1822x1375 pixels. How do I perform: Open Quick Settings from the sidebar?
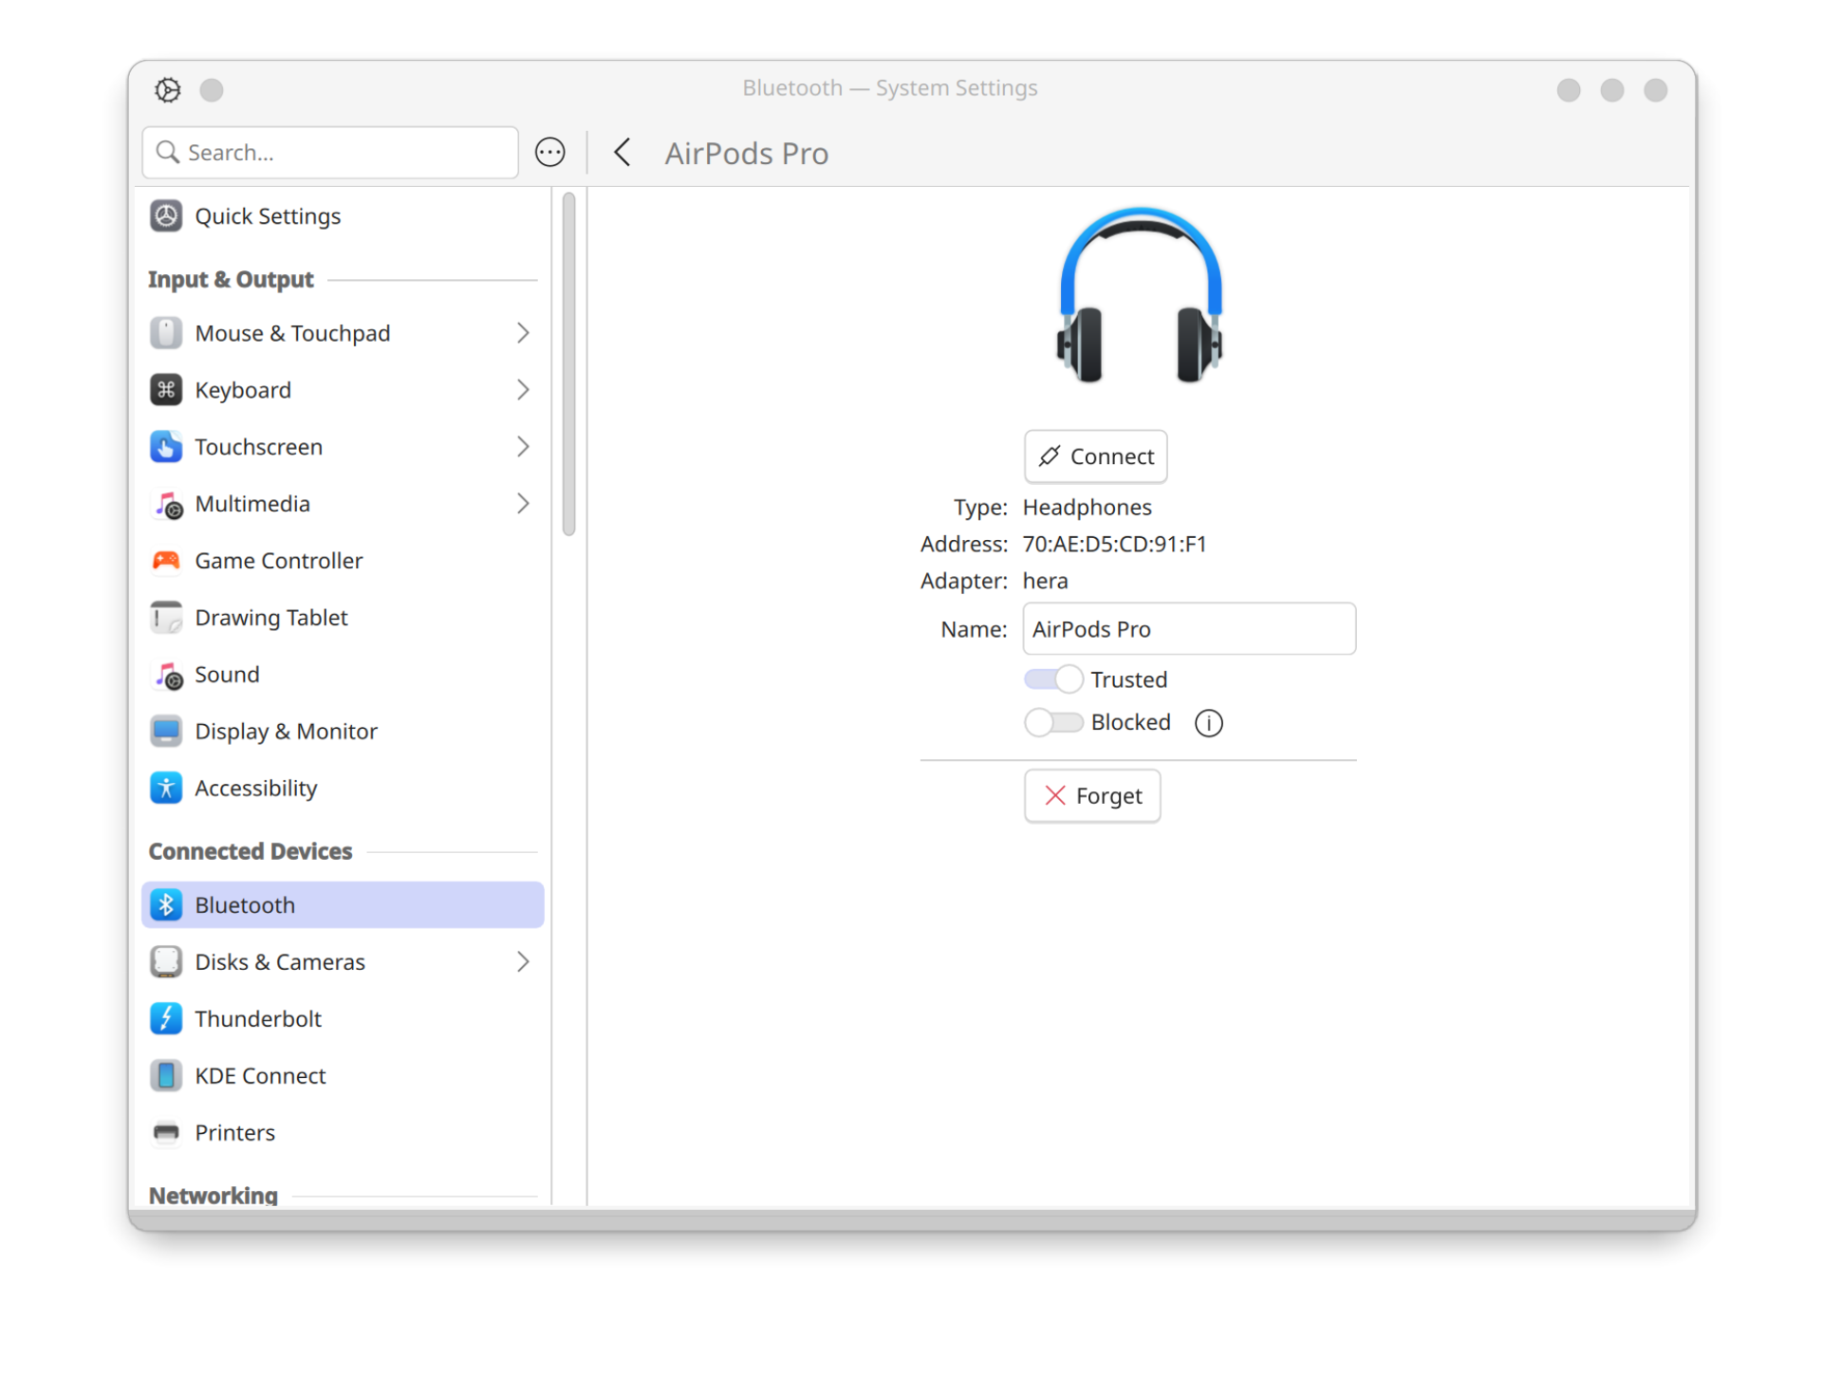coord(268,215)
